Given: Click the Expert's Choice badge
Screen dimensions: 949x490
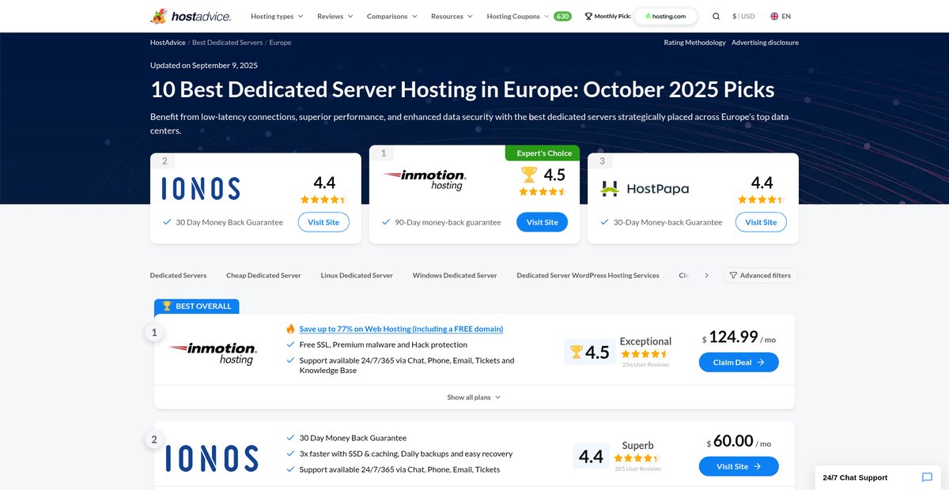Looking at the screenshot, I should tap(543, 153).
